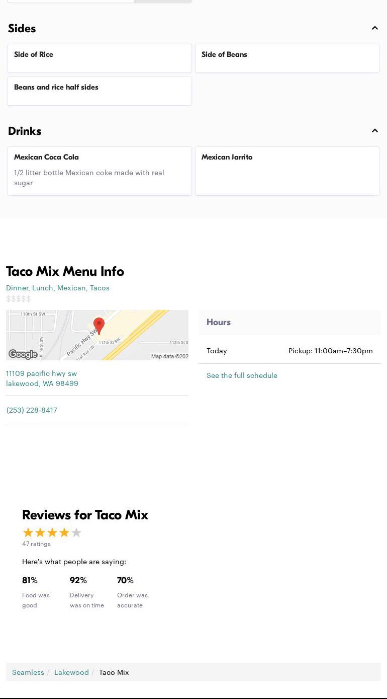Open the Google logo on map

pyautogui.click(x=23, y=354)
